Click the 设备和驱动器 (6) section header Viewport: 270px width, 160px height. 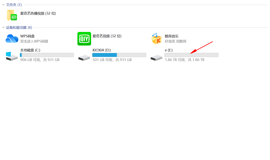[x=19, y=28]
